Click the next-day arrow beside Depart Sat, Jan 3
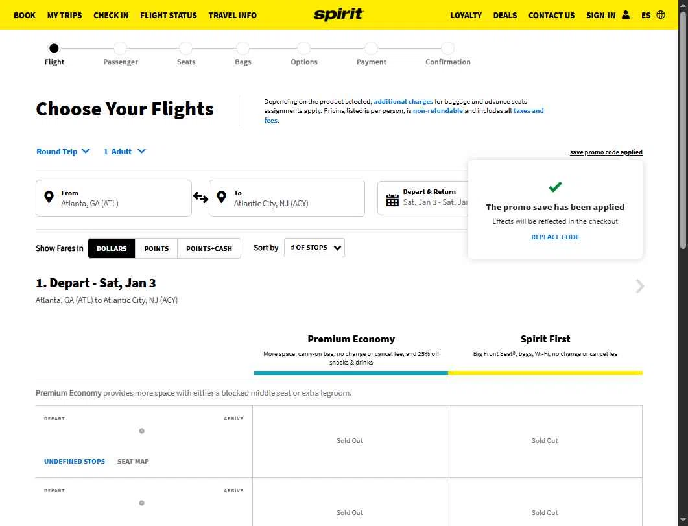 coord(640,287)
